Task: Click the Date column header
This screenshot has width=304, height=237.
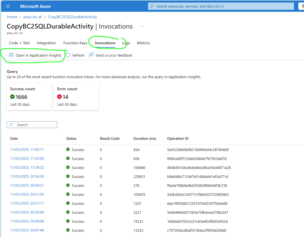Action: pos(14,139)
